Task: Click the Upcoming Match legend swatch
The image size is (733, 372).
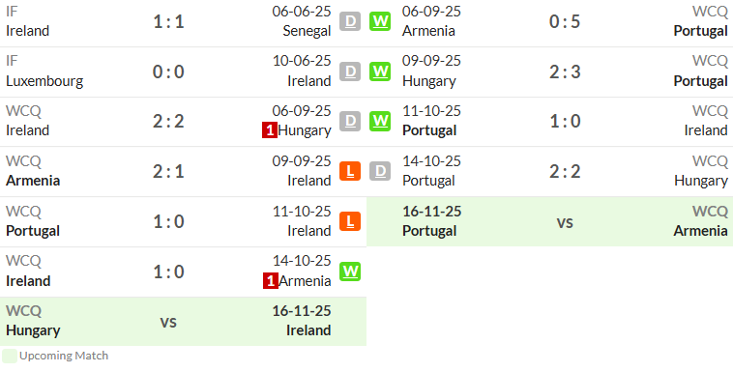Action: 10,356
